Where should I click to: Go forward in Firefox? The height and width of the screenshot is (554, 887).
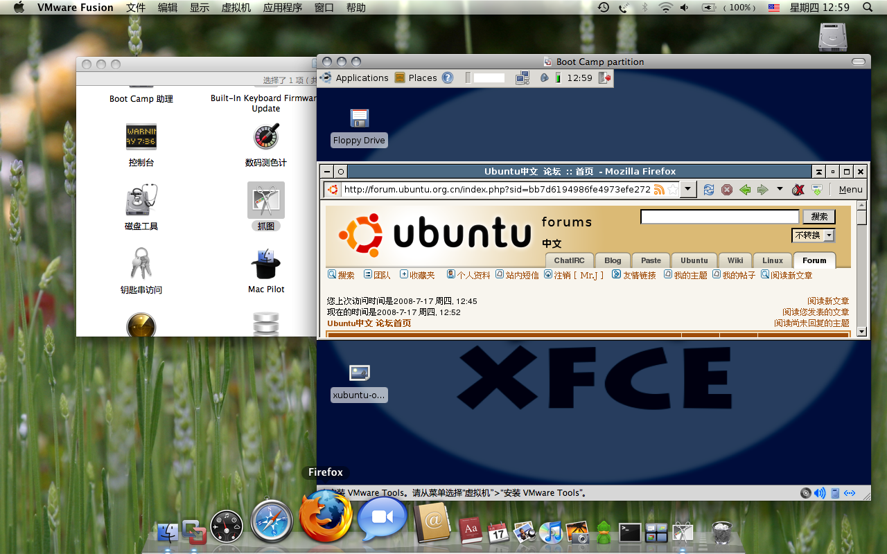762,190
